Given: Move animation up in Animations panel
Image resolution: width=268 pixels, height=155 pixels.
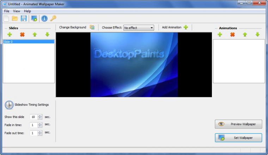Looking at the screenshot, I should (245, 35).
